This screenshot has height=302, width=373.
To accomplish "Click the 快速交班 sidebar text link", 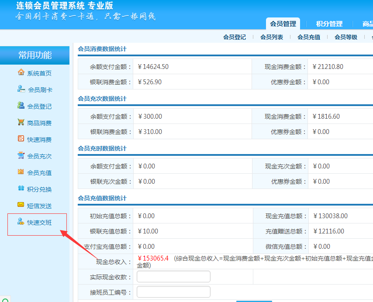I will pyautogui.click(x=39, y=223).
